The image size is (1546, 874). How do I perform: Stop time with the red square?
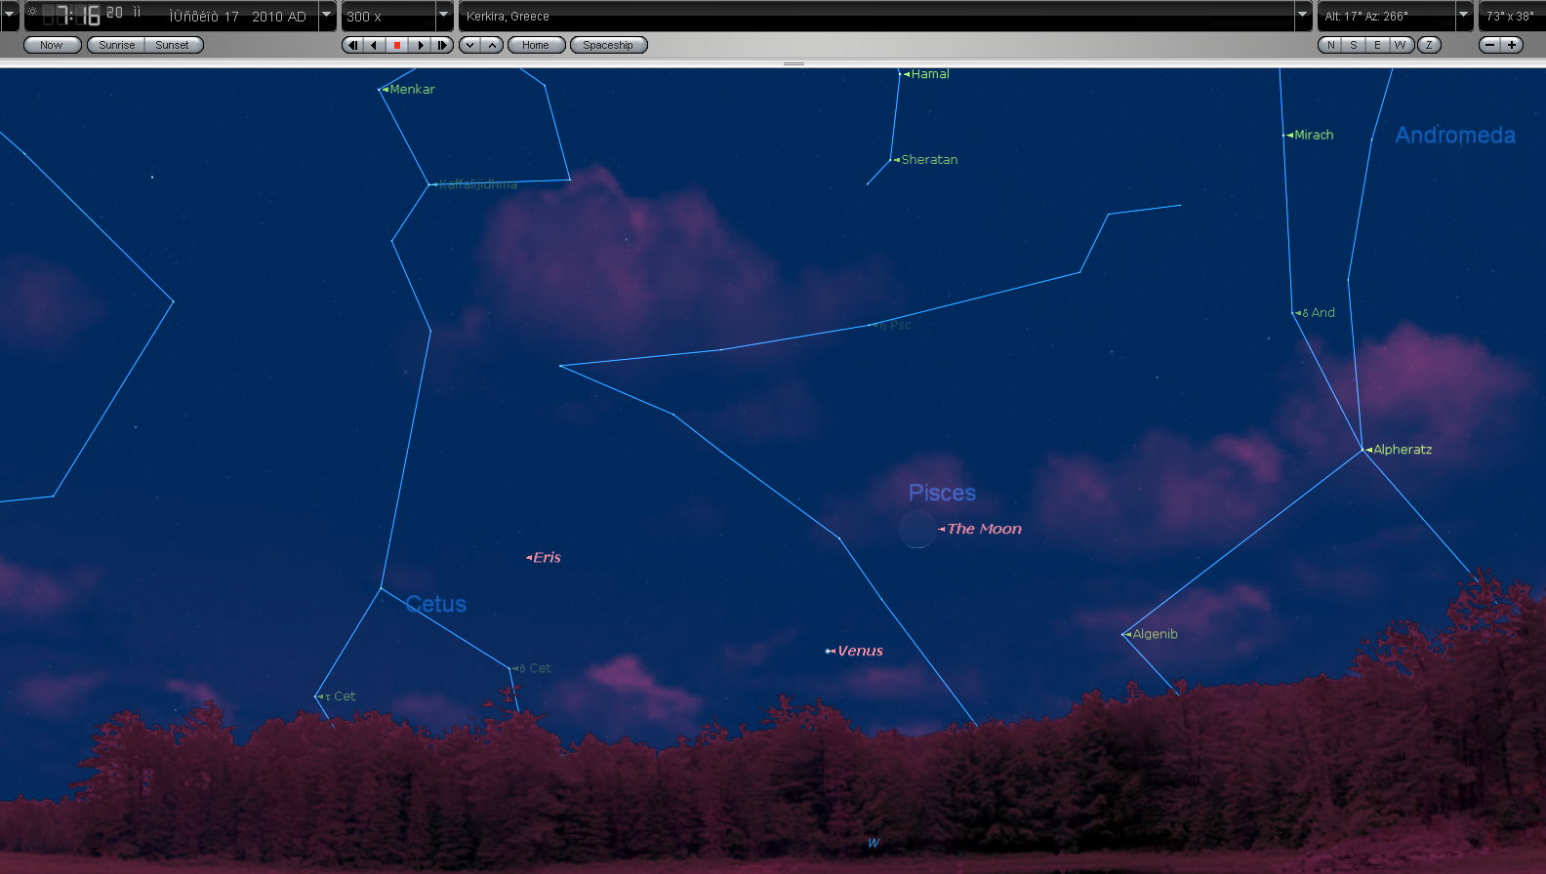point(397,45)
